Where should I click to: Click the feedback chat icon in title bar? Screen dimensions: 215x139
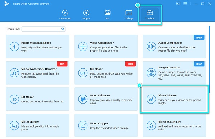click(178, 4)
